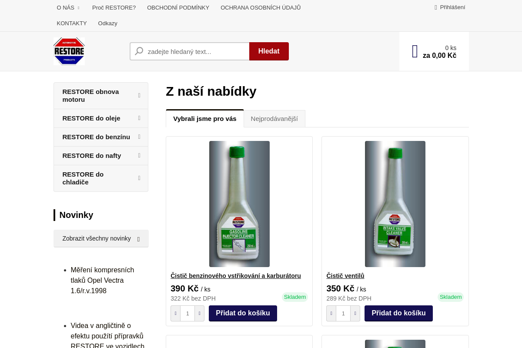This screenshot has width=522, height=348.
Task: Switch to the Nejprodávanější tab
Action: tap(274, 119)
